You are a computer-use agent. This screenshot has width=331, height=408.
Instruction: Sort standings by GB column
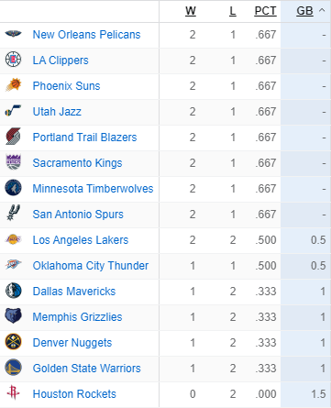(304, 11)
